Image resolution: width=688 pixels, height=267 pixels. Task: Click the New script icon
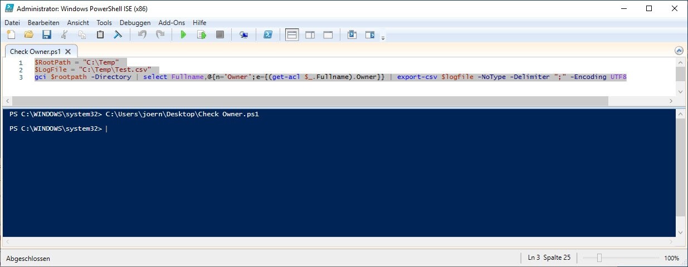(11, 35)
